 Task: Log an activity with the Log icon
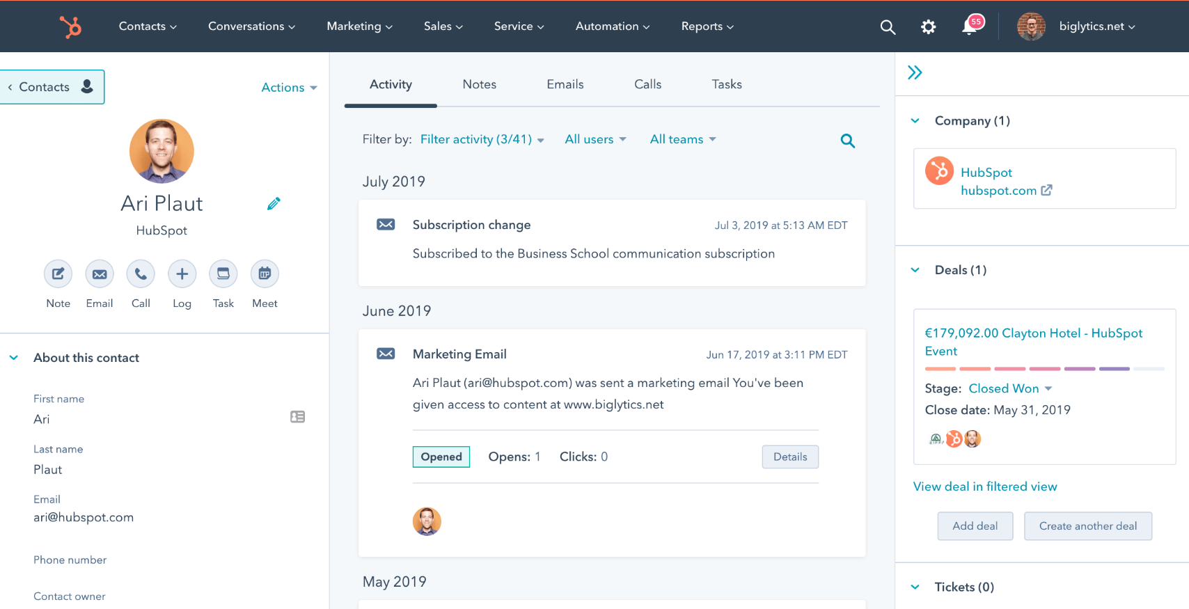(x=182, y=274)
